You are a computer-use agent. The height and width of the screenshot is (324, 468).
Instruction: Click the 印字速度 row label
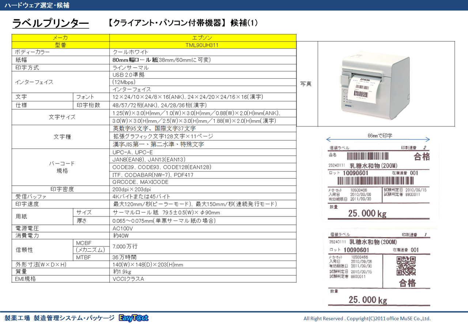[27, 204]
